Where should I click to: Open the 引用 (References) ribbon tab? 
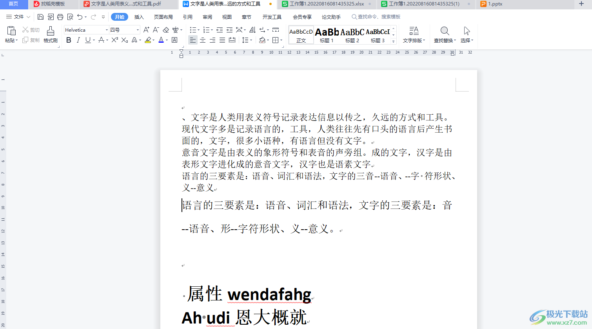point(188,17)
